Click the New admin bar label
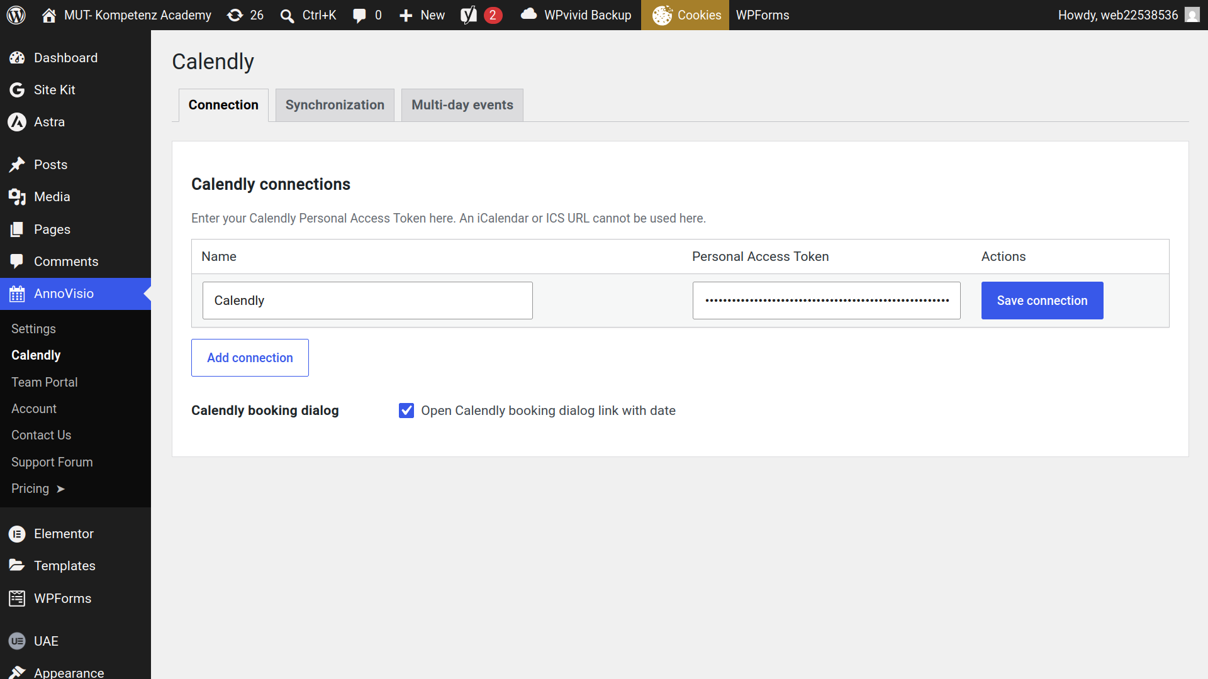 432,15
